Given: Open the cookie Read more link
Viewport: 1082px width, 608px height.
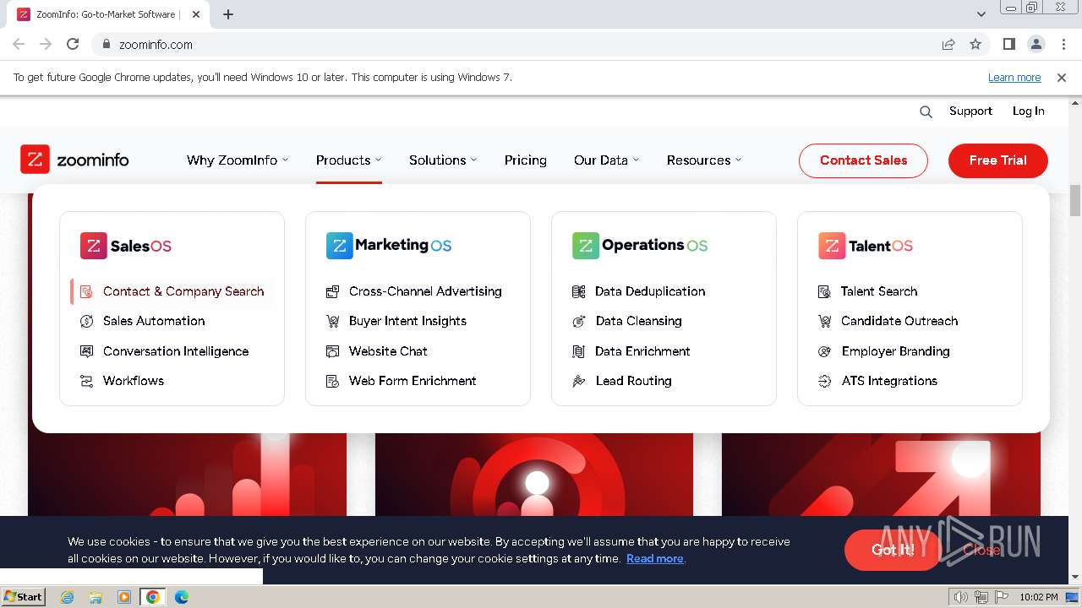Looking at the screenshot, I should click(654, 558).
